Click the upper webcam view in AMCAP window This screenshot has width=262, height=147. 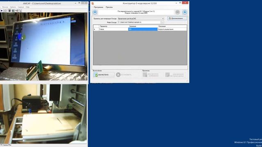43,47
